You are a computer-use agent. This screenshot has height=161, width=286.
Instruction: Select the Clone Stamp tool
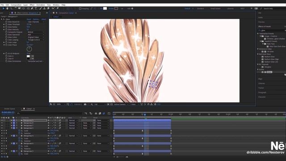(x=44, y=8)
